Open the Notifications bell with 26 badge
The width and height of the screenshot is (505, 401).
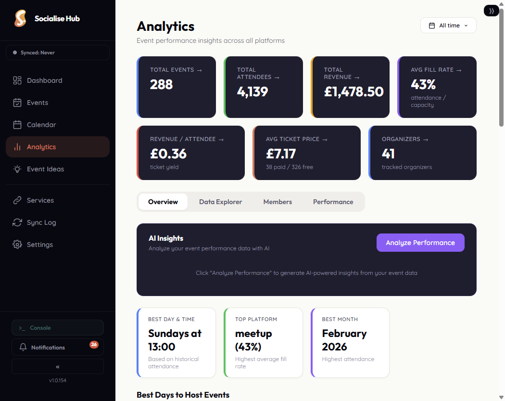pyautogui.click(x=57, y=347)
